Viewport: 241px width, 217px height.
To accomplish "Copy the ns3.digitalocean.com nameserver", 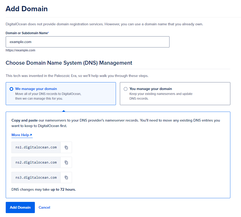I will click(x=66, y=178).
